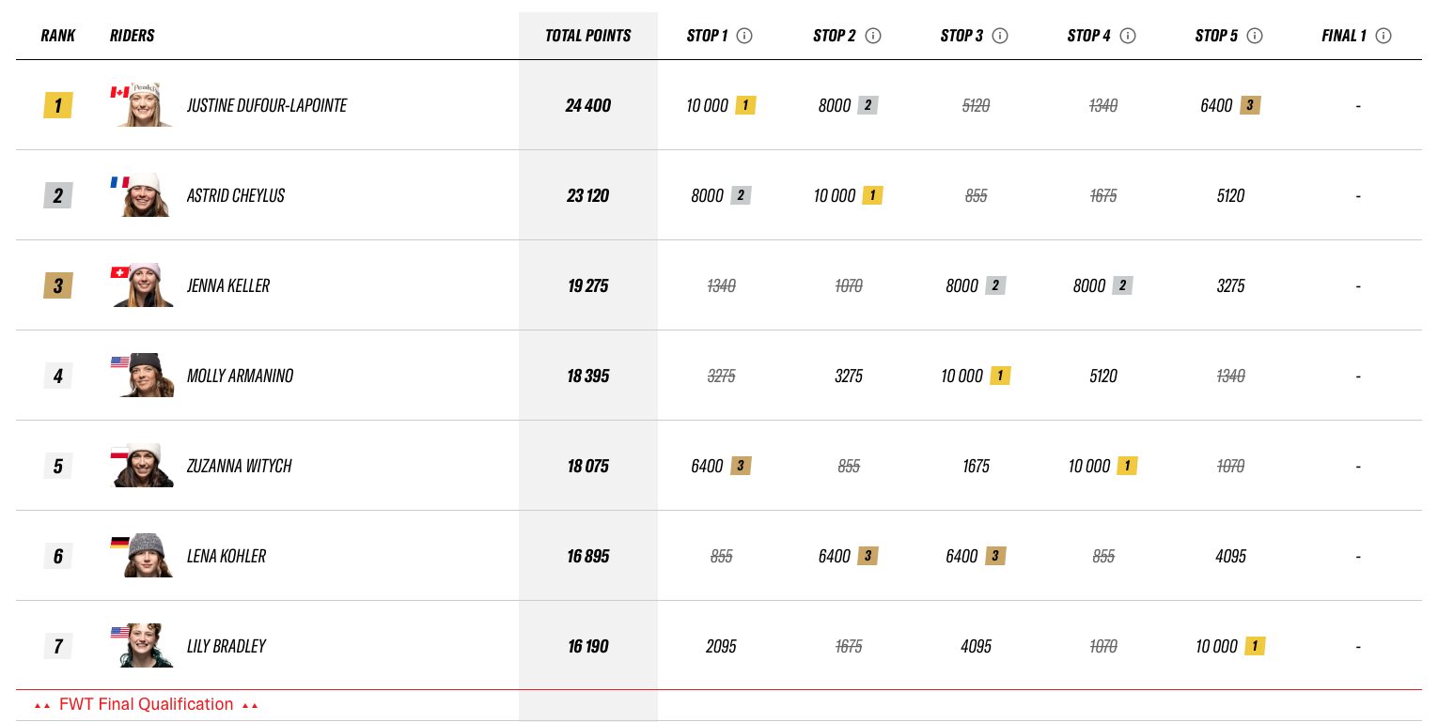1438x722 pixels.
Task: Click the FWT Final Qualification label
Action: point(147,704)
